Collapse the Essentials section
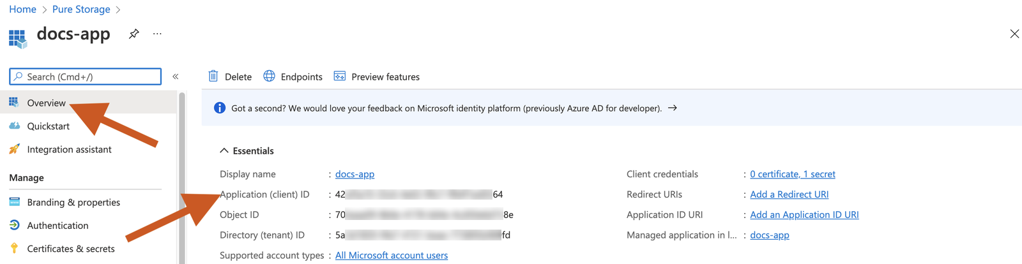 [x=224, y=151]
